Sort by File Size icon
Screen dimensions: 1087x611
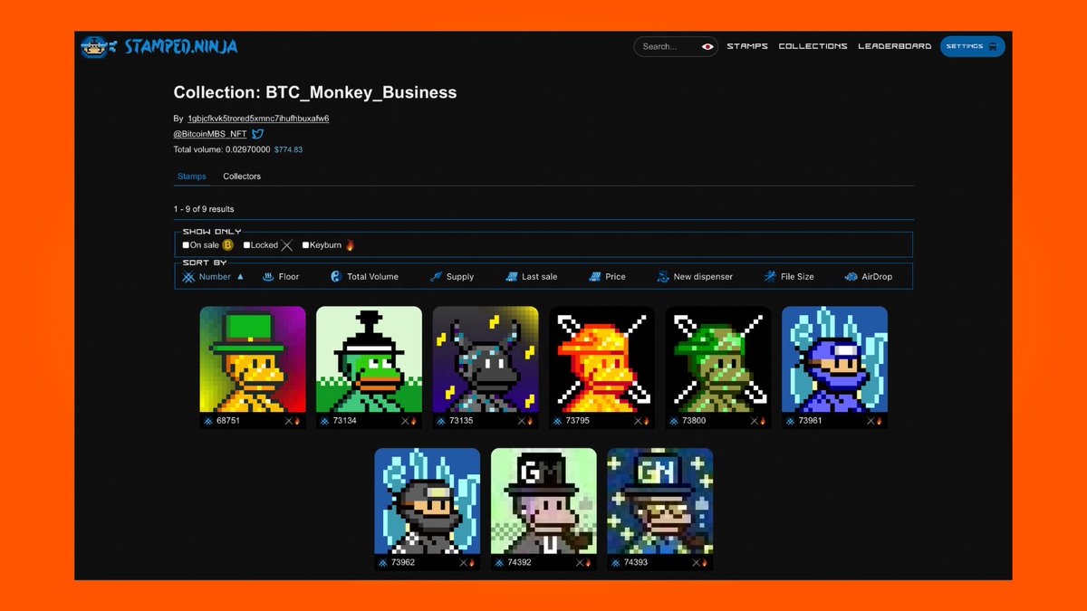pos(770,276)
